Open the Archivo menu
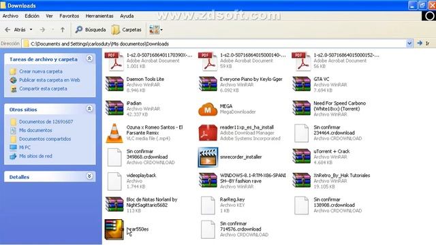Image resolution: width=436 pixels, height=245 pixels. click(x=10, y=16)
